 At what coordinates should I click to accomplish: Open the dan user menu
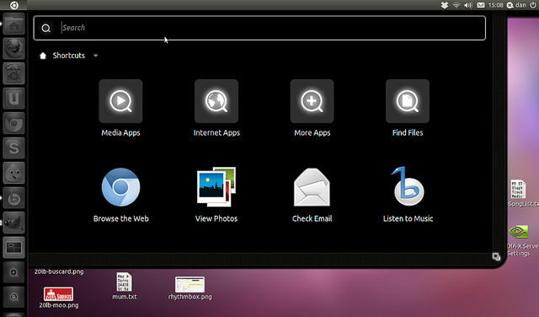click(516, 5)
